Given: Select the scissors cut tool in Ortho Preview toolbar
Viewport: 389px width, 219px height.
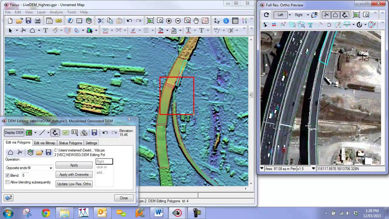Looking at the screenshot, I should coord(310,25).
